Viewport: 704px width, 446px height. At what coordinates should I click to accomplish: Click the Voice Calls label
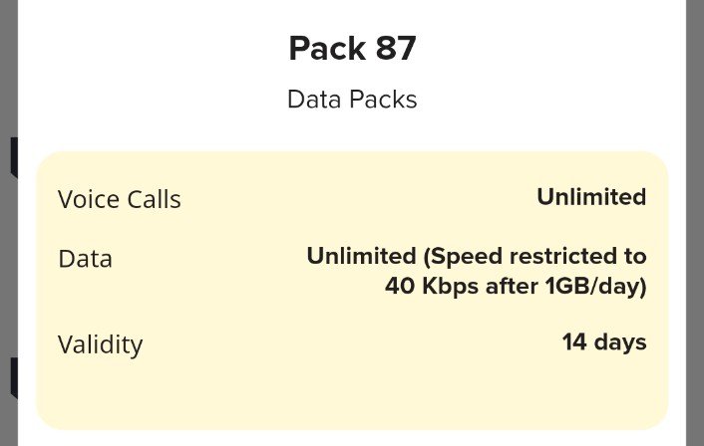pyautogui.click(x=119, y=199)
